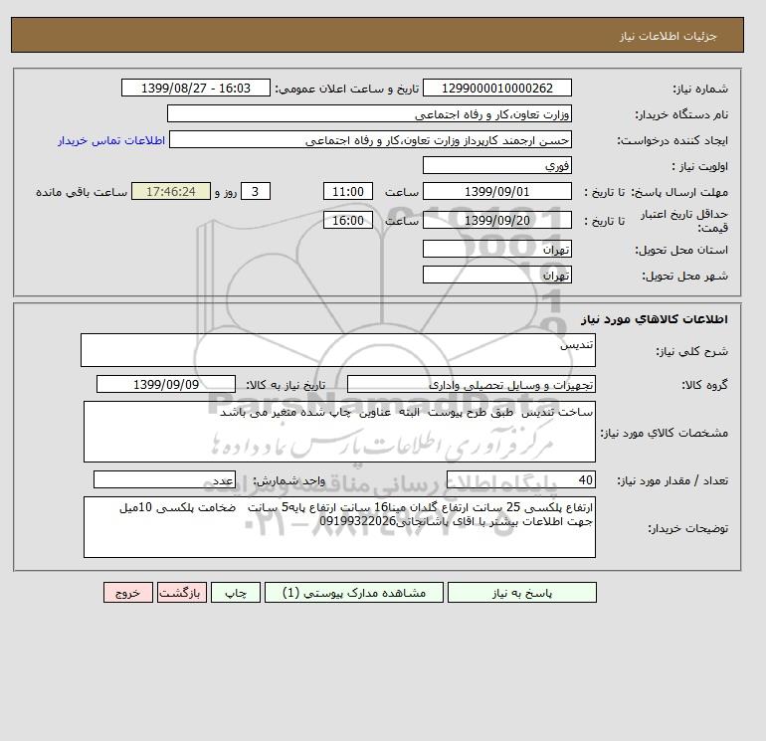This screenshot has width=766, height=741.
Task: Click the announcement date field 1399/08/27 - 16:03
Action: point(195,88)
